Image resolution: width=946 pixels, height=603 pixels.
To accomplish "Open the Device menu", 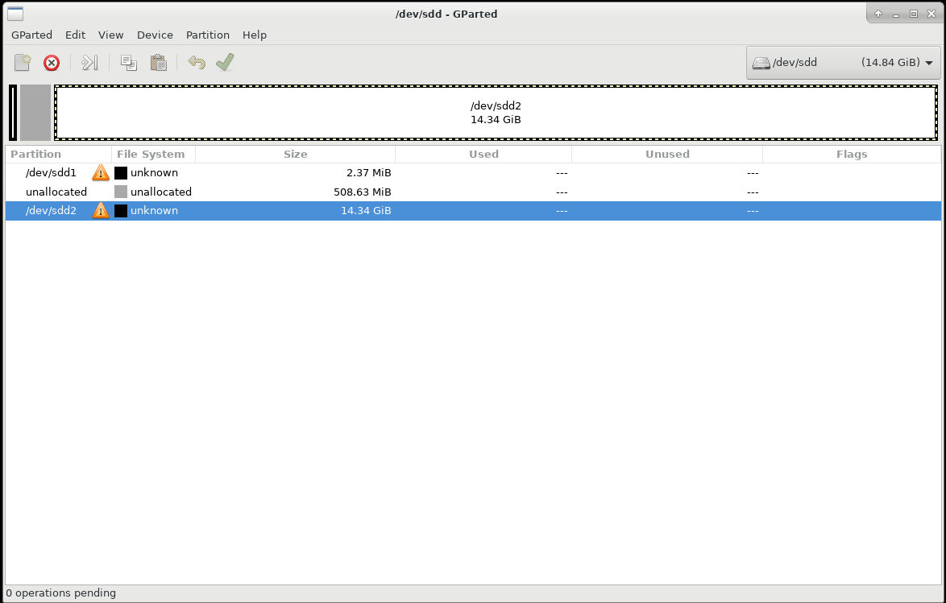I will (x=155, y=35).
